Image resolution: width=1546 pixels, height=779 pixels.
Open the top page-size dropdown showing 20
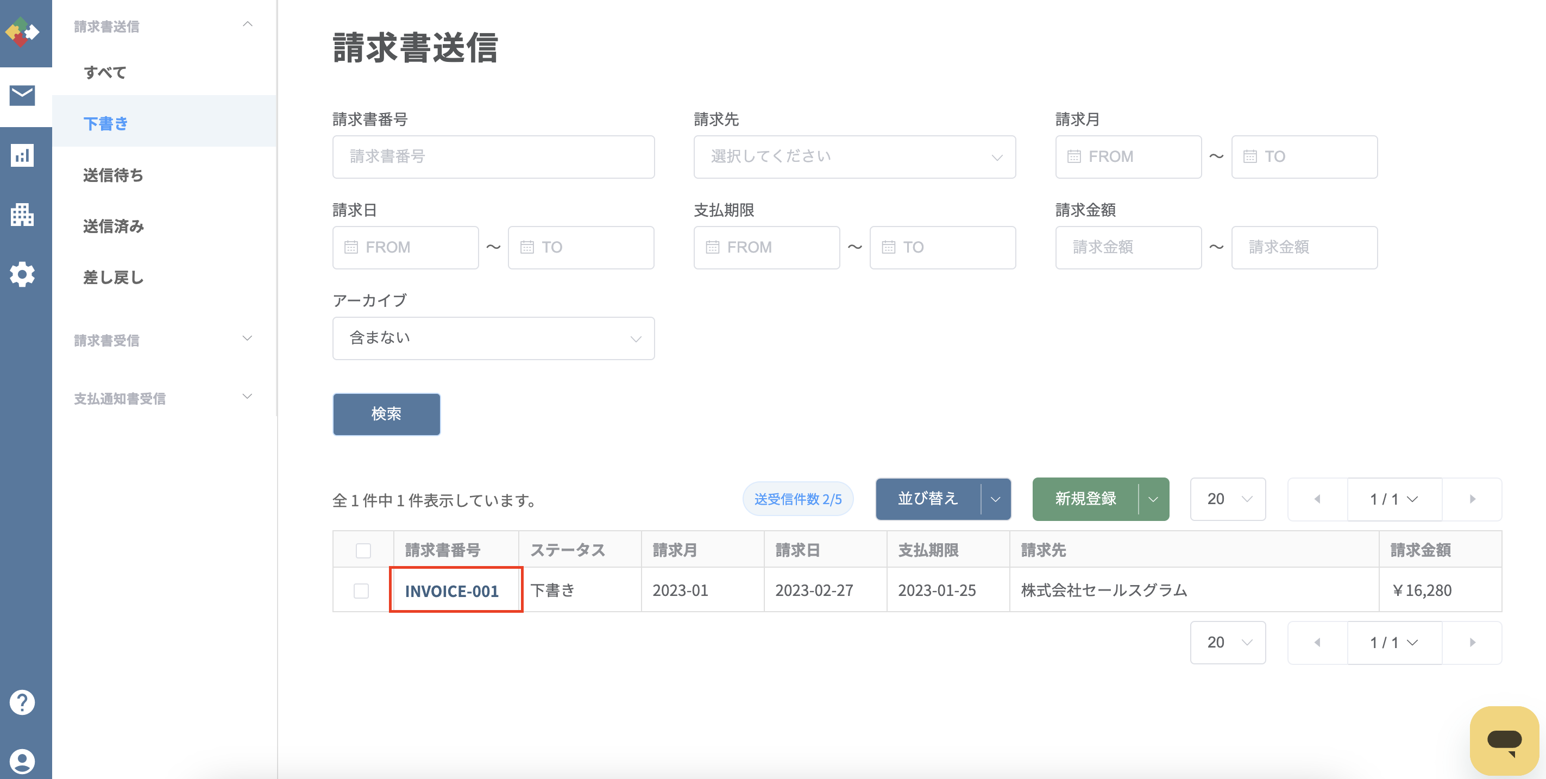pyautogui.click(x=1228, y=499)
